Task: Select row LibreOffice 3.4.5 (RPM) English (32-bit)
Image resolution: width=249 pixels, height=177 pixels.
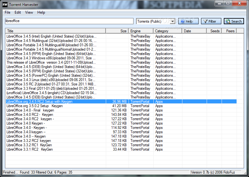Action: pyautogui.click(x=121, y=71)
